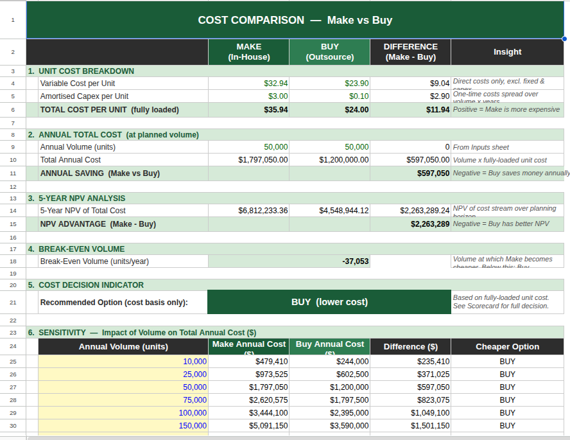
Task: Select the '4. BREAK-EVEN VOLUME' heading
Action: tap(295, 249)
